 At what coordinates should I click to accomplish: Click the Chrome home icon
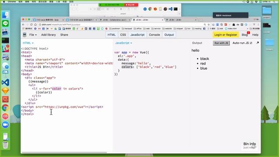(x=35, y=24)
